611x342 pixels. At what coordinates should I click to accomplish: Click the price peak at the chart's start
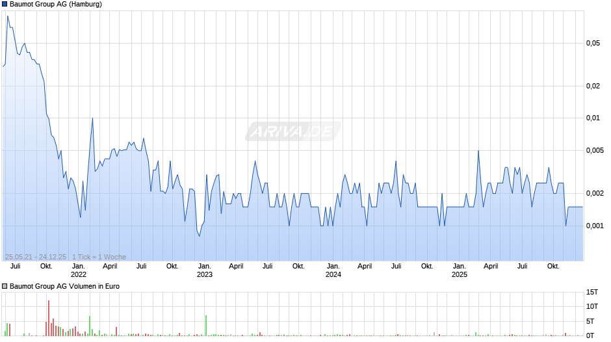coord(8,17)
